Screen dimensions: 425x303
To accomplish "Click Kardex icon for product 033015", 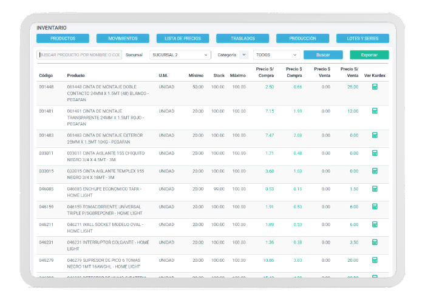I will (x=375, y=171).
